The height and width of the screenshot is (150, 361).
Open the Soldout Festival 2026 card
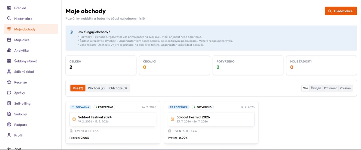coord(211,119)
